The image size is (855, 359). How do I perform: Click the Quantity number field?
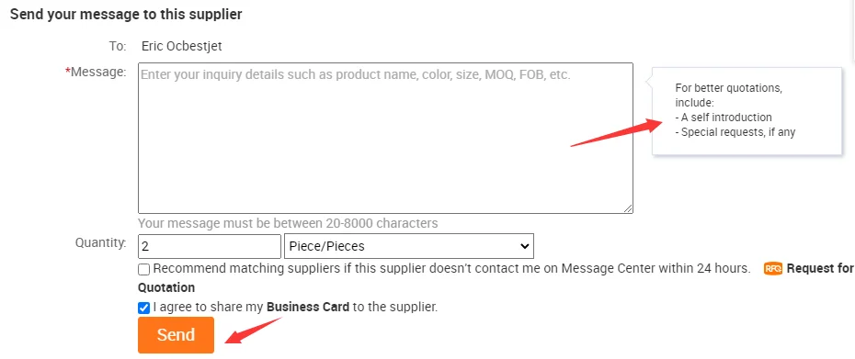coord(210,246)
